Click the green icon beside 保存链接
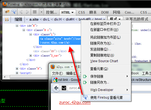151x110 pixels. (x=85, y=76)
